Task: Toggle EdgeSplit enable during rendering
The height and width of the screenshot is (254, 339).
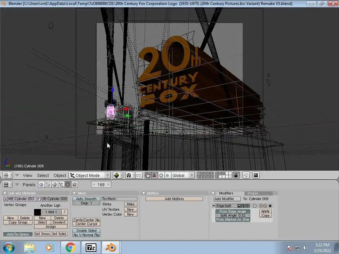Action: [239, 206]
